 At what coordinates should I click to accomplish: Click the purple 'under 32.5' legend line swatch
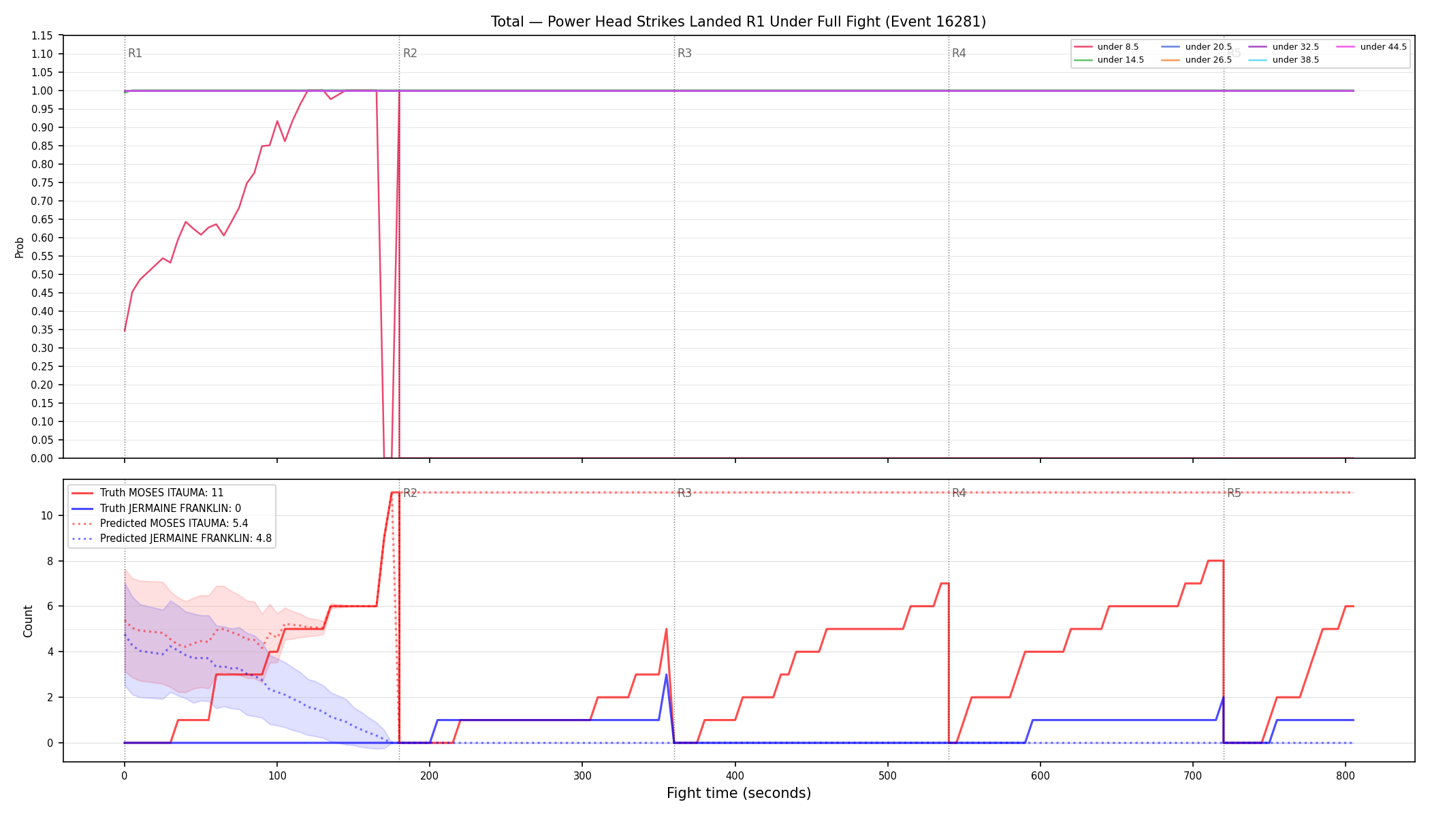coord(1257,47)
